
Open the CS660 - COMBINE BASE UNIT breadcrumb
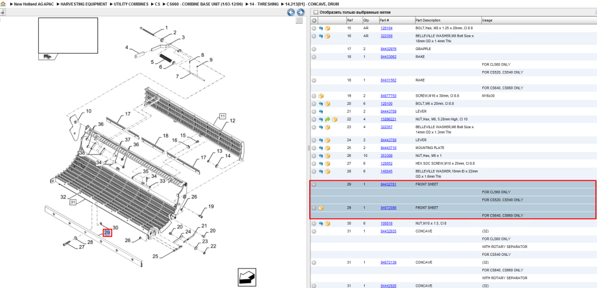click(x=205, y=4)
